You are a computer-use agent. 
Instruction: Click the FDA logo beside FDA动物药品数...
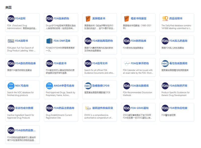tap(11, 130)
